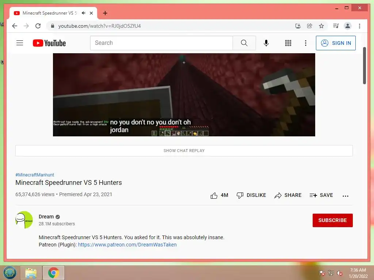Screen dimensions: 374x280
Task: Open the media control icon in Chrome toolbar
Action: (x=336, y=26)
